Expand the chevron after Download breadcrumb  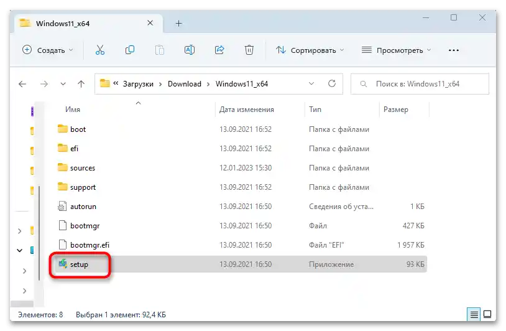pyautogui.click(x=208, y=84)
